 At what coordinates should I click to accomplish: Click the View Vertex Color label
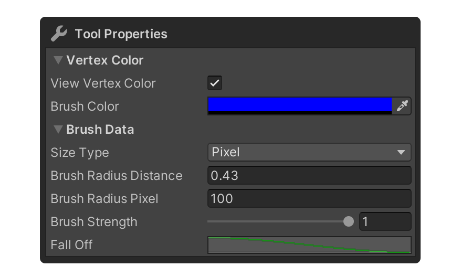(103, 83)
